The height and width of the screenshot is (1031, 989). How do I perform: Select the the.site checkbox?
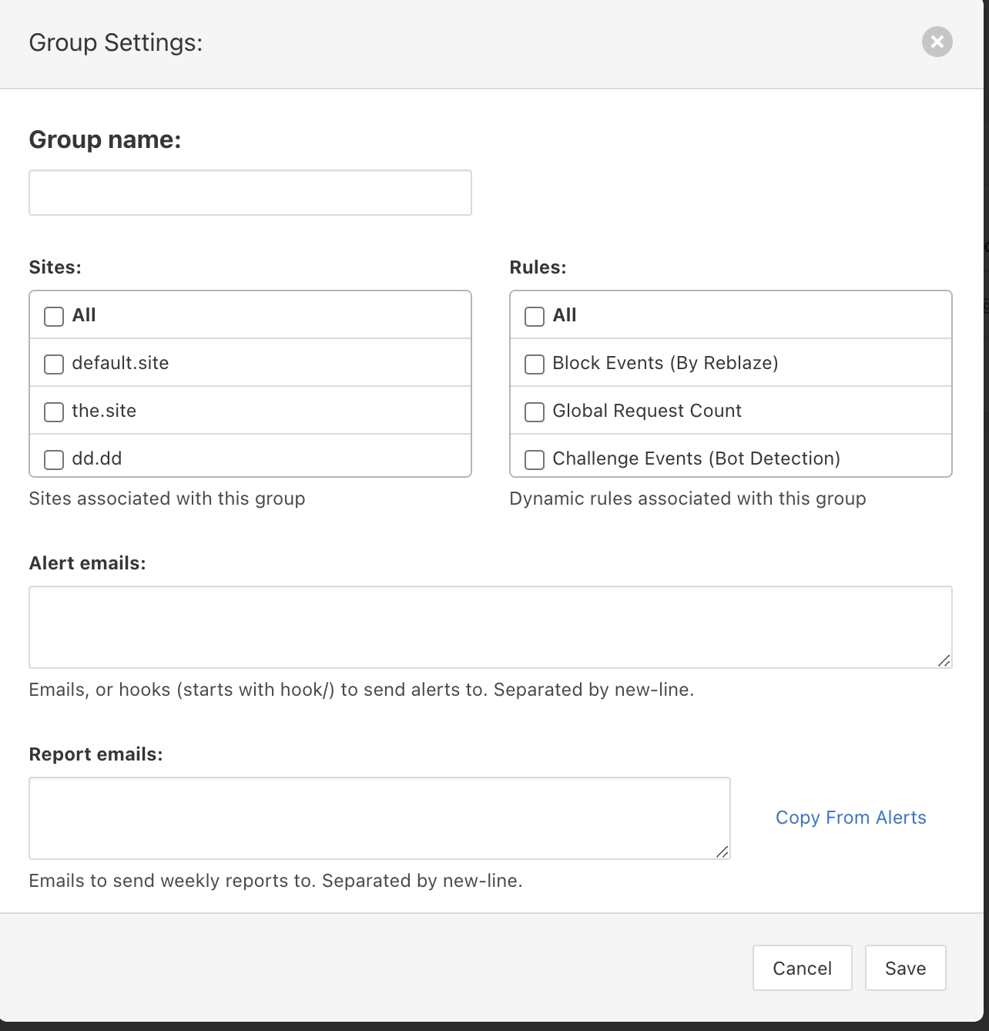click(54, 411)
